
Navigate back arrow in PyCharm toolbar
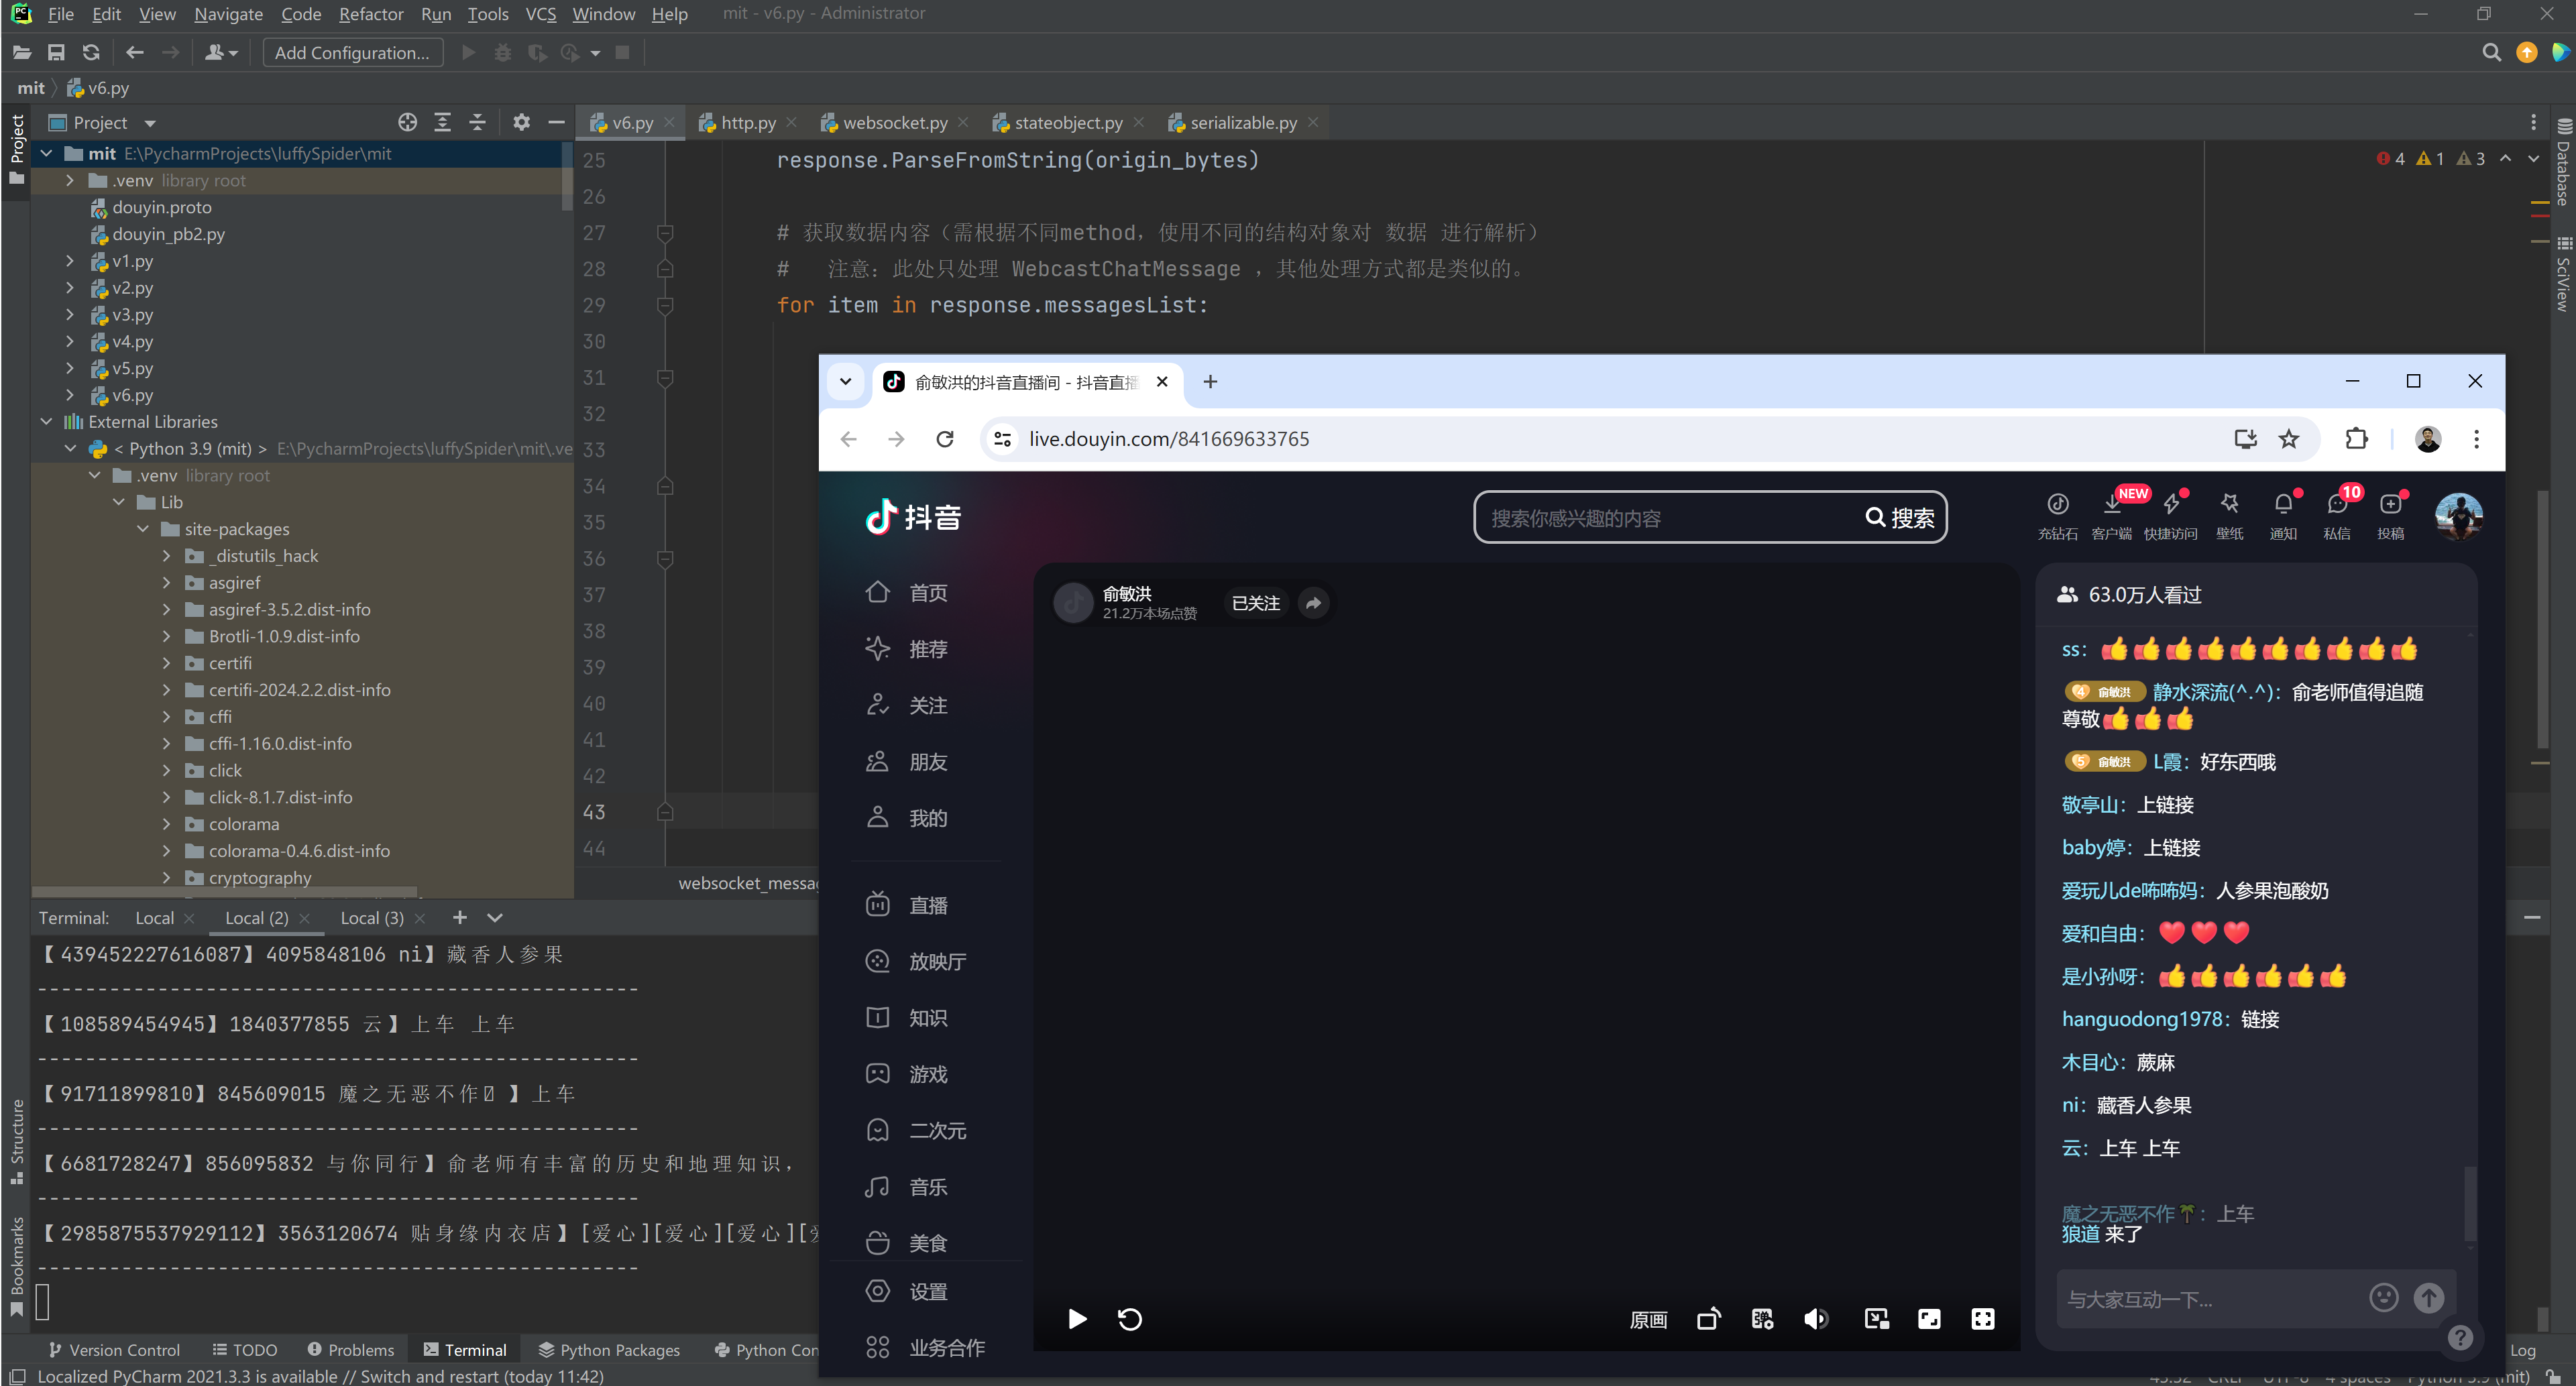135,53
